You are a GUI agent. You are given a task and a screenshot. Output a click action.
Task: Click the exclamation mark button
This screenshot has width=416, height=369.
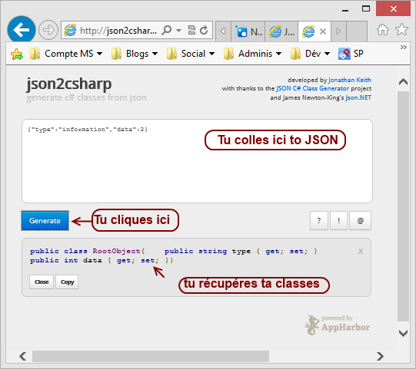(x=339, y=220)
